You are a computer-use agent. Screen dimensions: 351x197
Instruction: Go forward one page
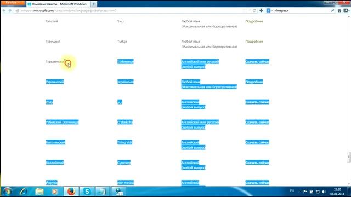10,10
